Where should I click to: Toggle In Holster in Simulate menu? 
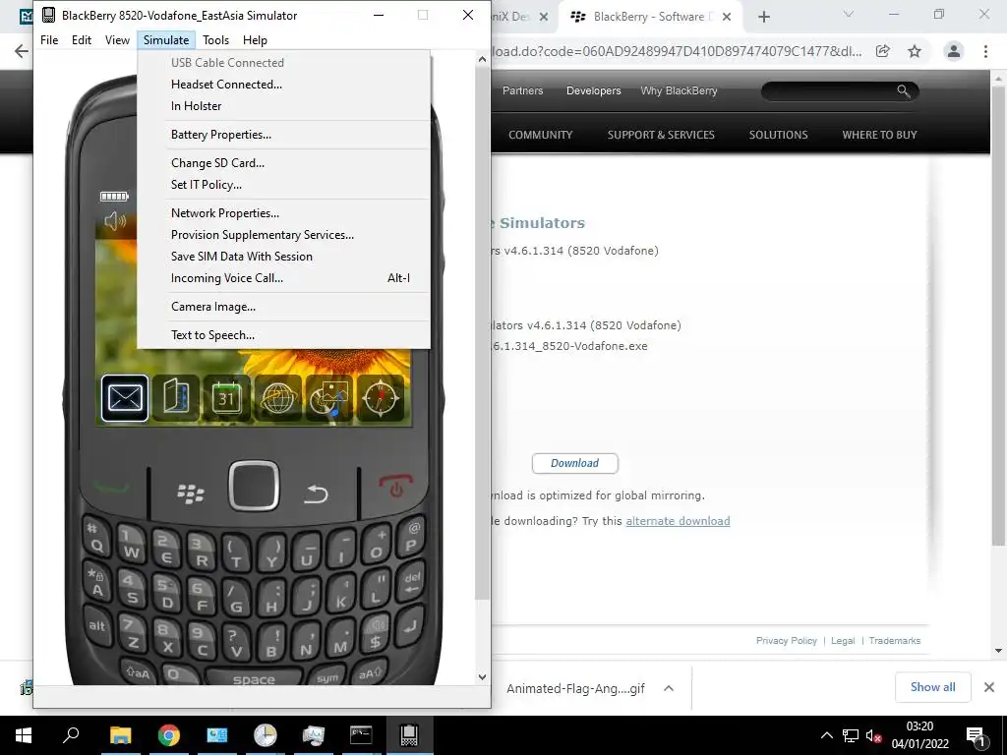click(x=196, y=106)
